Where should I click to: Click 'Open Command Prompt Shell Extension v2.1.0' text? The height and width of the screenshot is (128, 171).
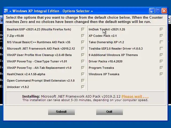(x=41, y=81)
